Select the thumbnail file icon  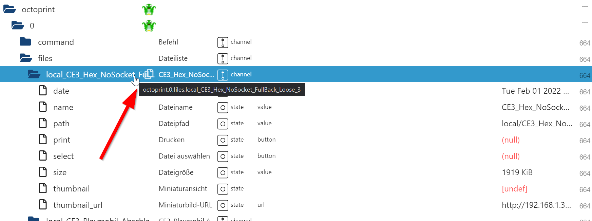(43, 188)
